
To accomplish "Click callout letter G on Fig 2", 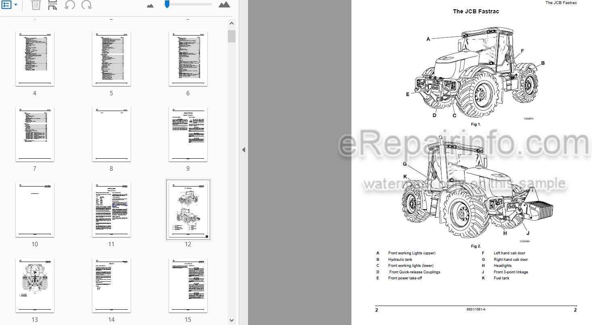I will click(405, 164).
